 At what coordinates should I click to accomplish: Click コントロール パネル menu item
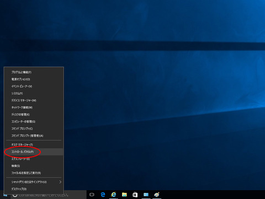click(x=34, y=152)
